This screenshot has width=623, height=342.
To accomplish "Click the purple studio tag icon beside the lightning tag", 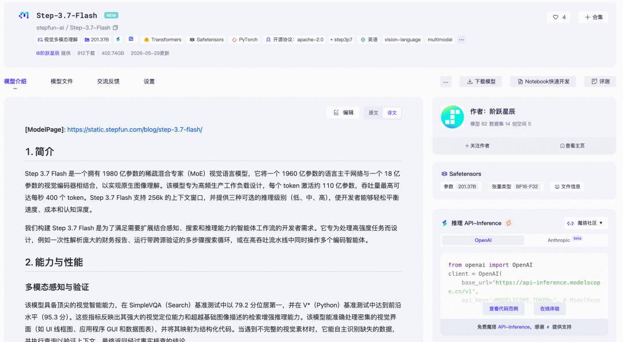I will point(131,39).
